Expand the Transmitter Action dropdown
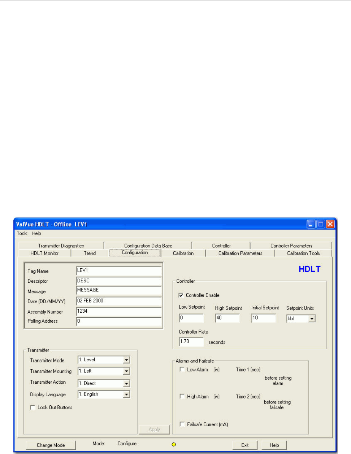 tap(126, 384)
